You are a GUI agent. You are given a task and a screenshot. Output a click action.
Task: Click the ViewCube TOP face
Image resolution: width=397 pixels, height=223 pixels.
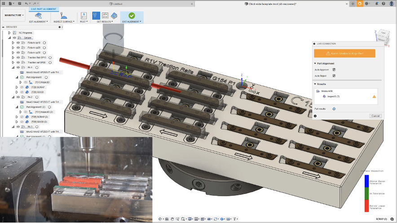pos(383,33)
